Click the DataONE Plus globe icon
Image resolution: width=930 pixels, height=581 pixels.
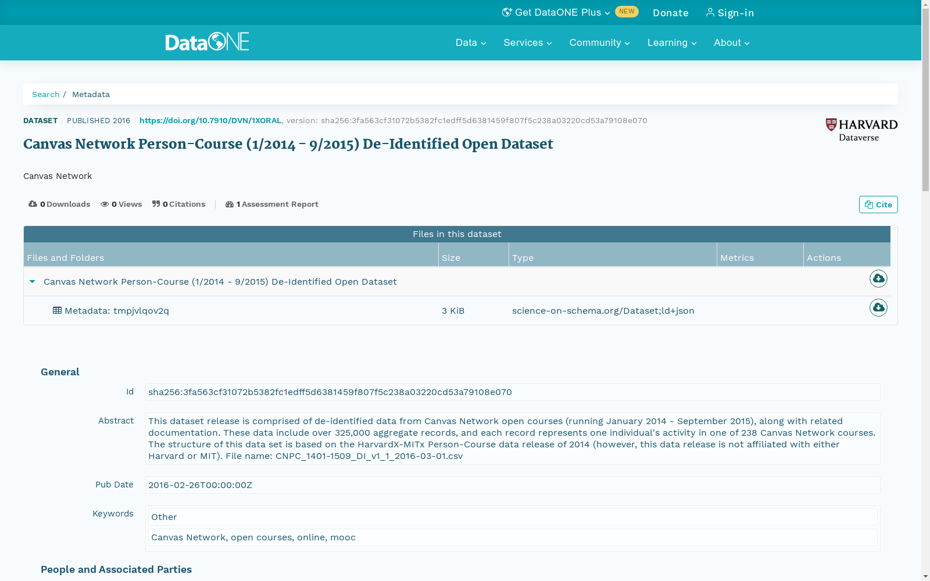point(507,12)
